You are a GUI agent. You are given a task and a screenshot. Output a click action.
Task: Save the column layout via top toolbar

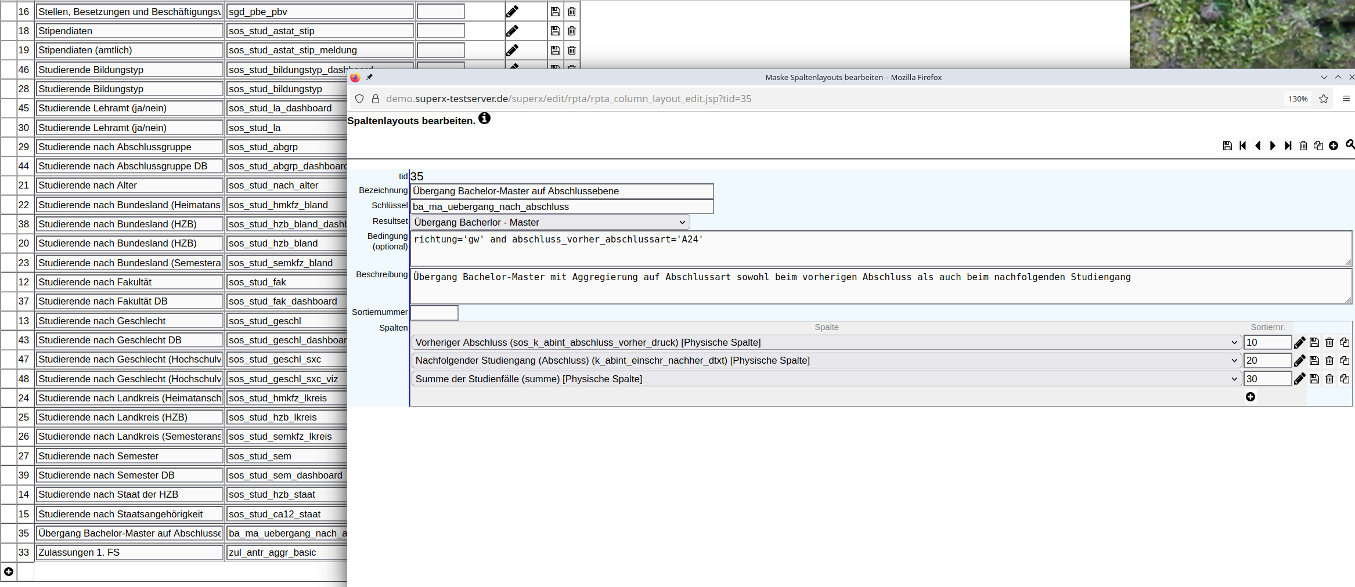point(1227,146)
